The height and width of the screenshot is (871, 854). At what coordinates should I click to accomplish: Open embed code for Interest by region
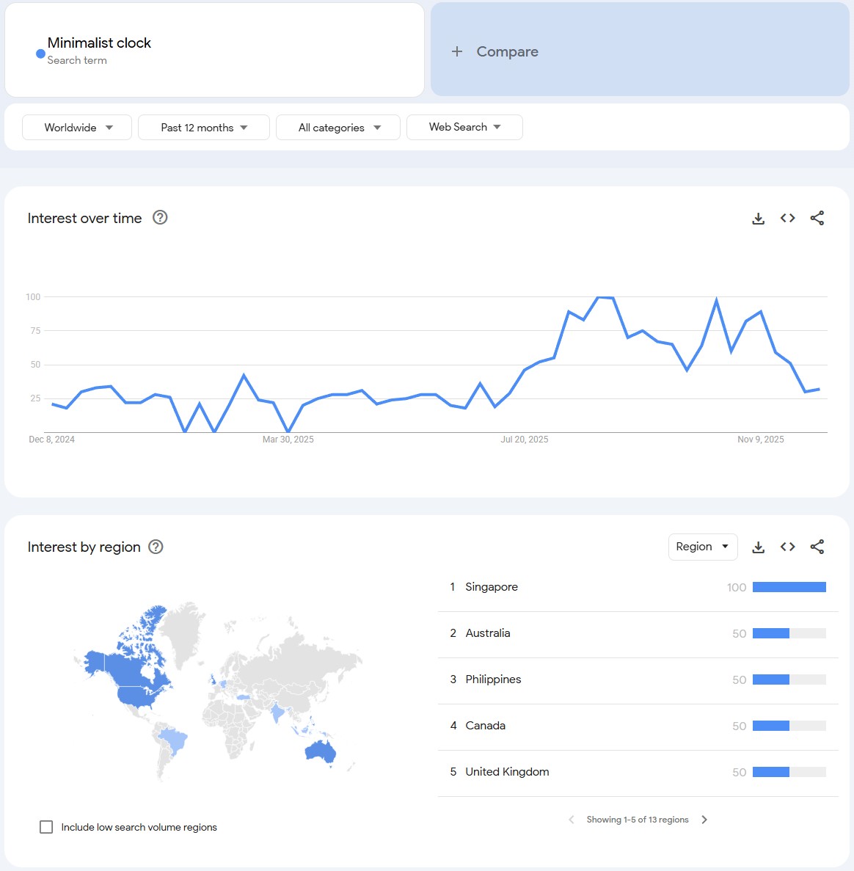click(788, 547)
